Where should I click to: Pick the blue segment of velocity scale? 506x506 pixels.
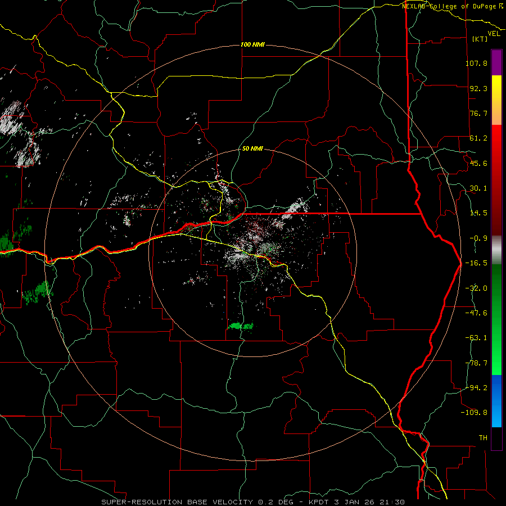click(x=496, y=401)
